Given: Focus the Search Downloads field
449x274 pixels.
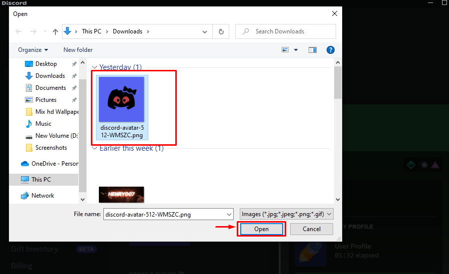Looking at the screenshot, I should (x=286, y=31).
